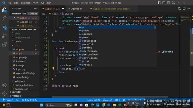Select 'process' autocomplete suggestion
Image resolution: width=193 pixels, height=108 pixels.
[117, 65]
